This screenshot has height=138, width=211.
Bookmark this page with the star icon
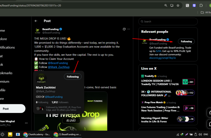(178, 5)
